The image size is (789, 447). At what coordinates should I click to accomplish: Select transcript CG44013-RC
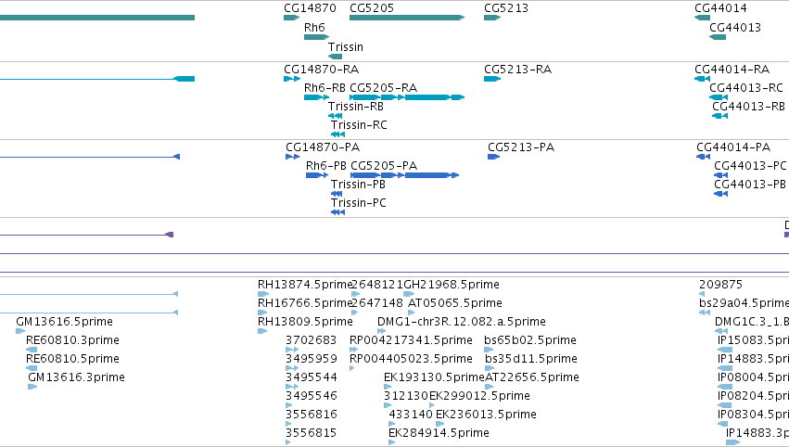(x=746, y=88)
